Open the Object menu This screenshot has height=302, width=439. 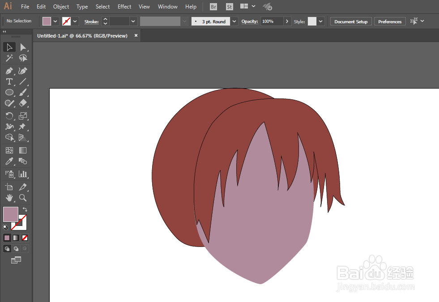[61, 7]
